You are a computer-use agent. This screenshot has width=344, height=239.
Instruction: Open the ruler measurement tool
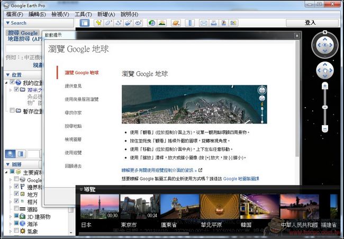coord(190,23)
